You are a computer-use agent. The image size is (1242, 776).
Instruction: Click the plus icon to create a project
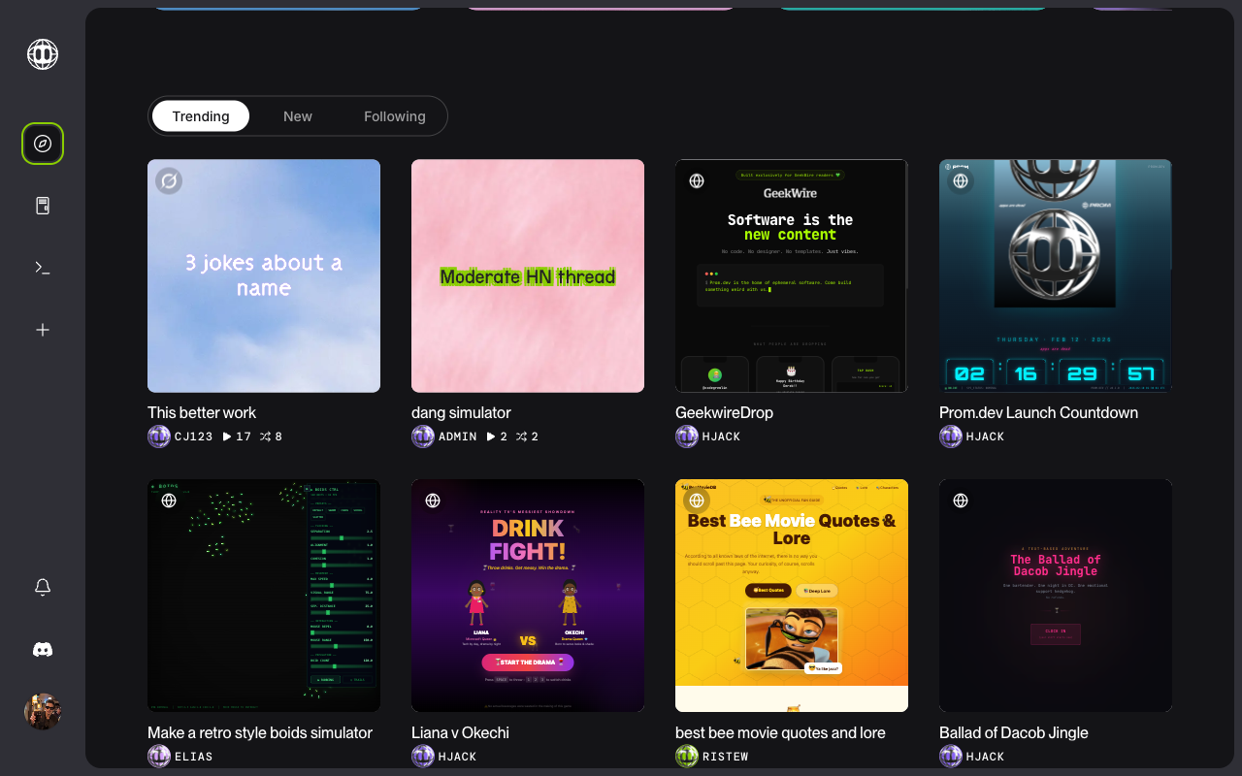(43, 329)
